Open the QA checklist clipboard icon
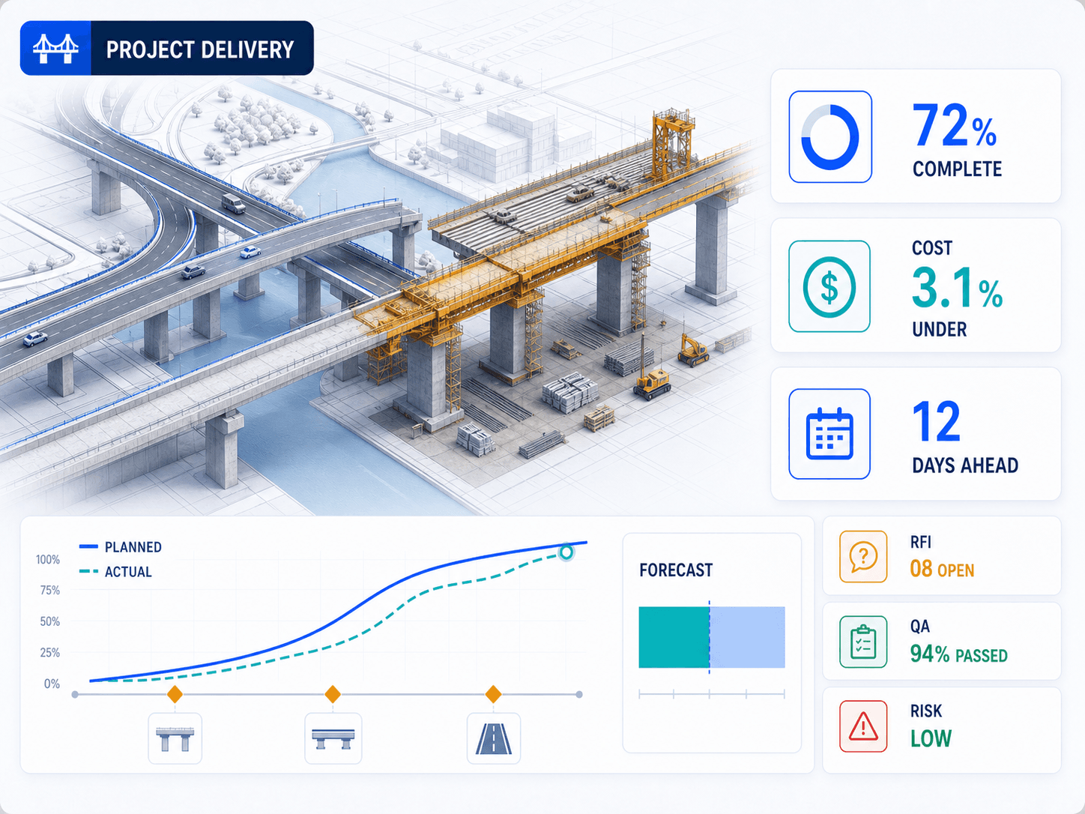The height and width of the screenshot is (814, 1085). coord(863,642)
